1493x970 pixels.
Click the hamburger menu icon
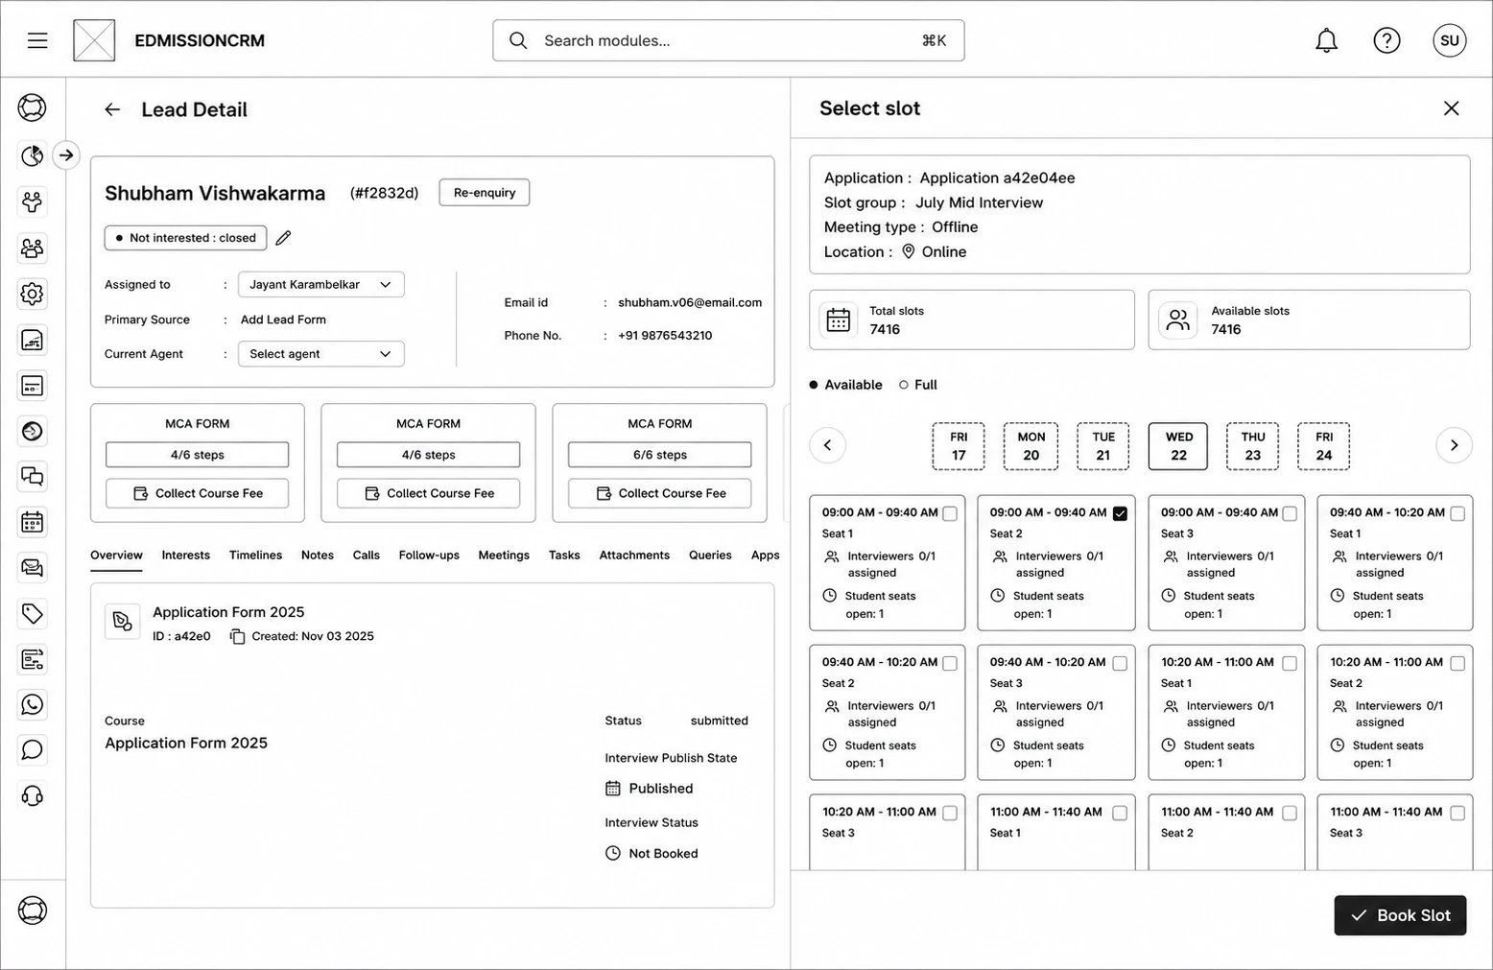(37, 40)
